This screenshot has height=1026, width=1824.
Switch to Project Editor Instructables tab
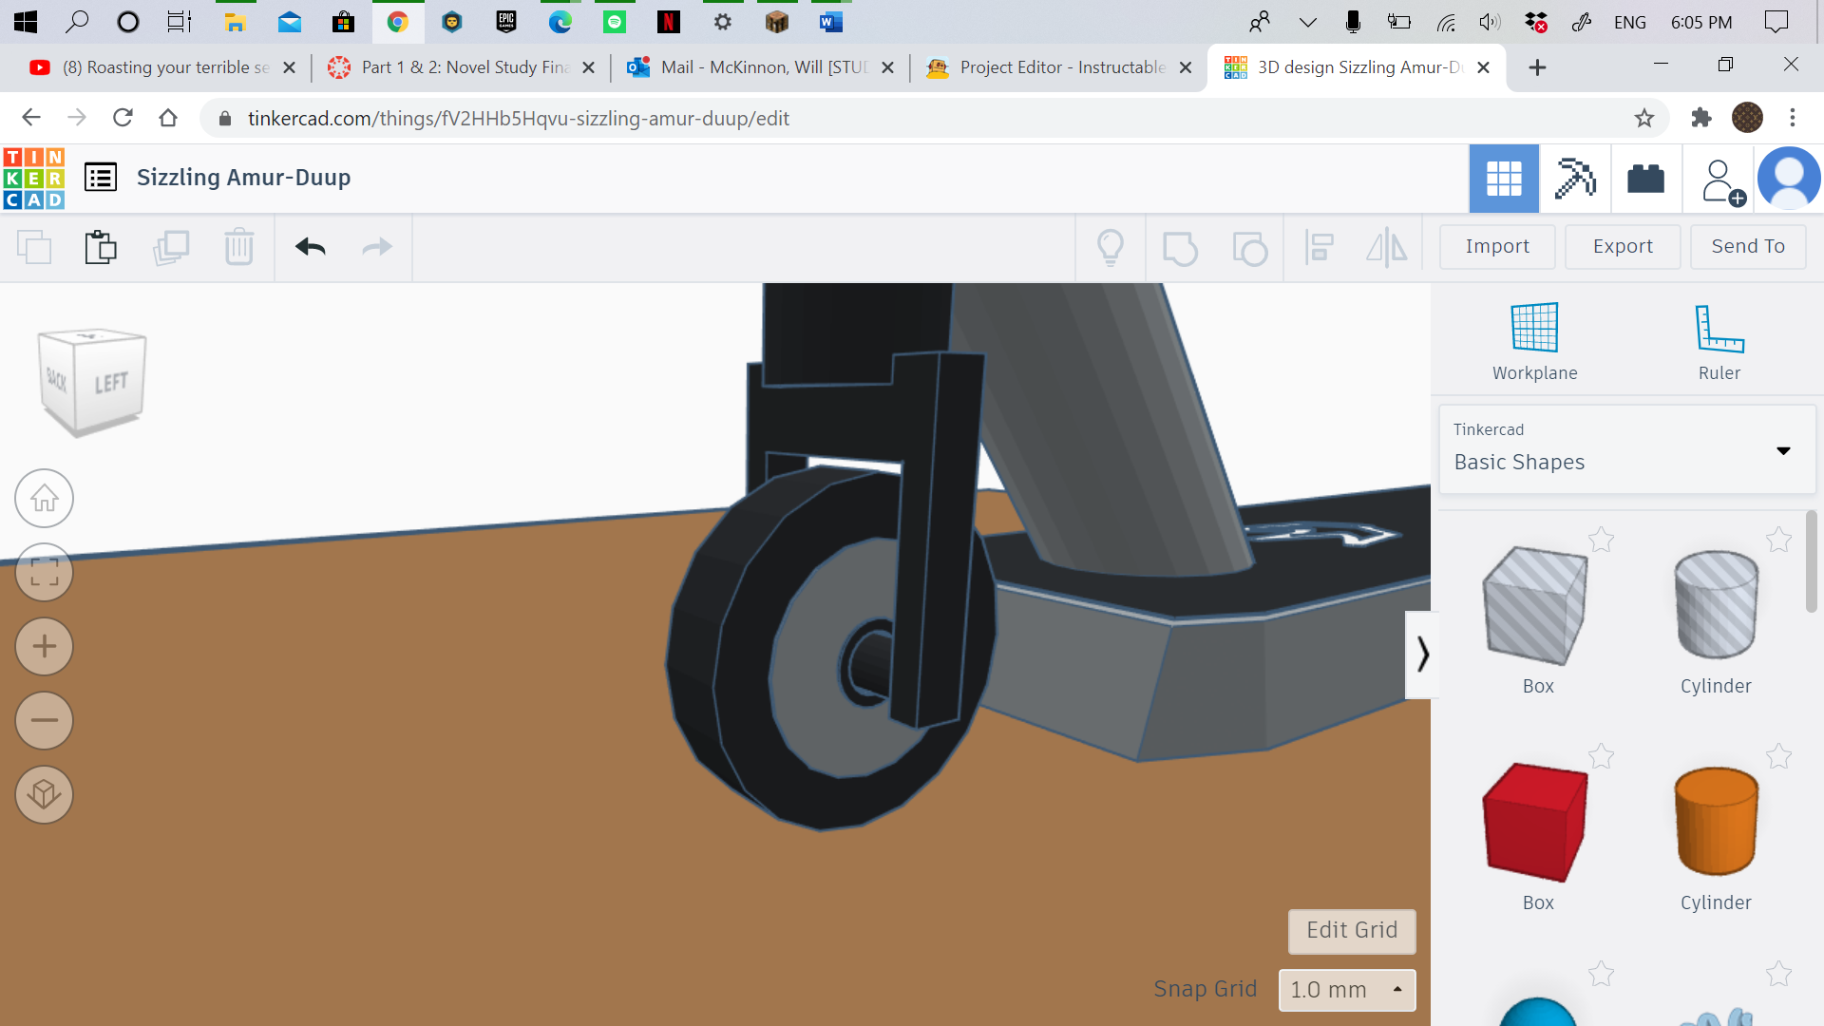[1059, 67]
